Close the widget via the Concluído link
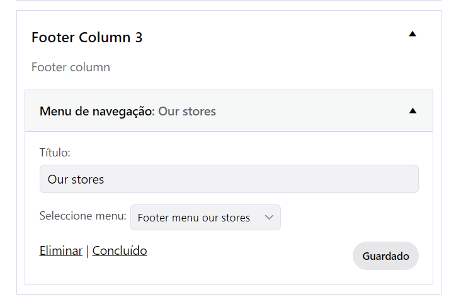Viewport: 461px width, 299px height. point(120,250)
